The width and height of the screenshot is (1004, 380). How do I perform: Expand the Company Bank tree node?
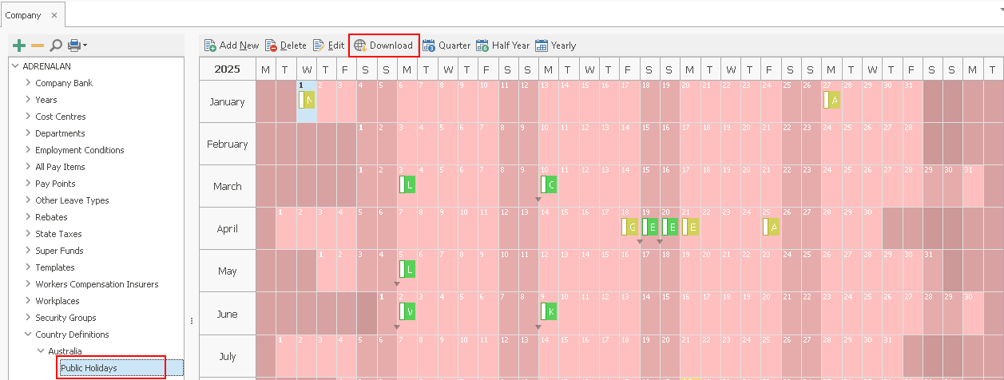(x=28, y=83)
